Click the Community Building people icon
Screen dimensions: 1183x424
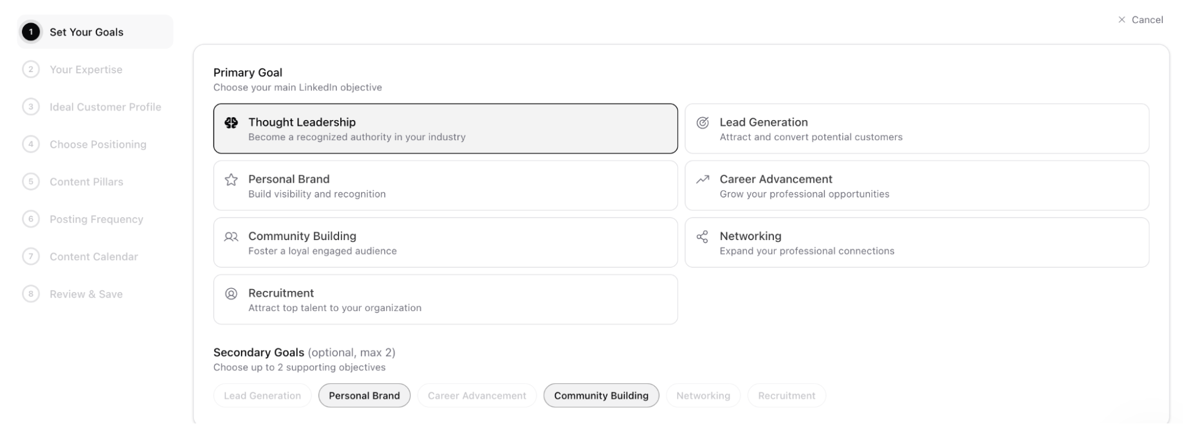231,237
